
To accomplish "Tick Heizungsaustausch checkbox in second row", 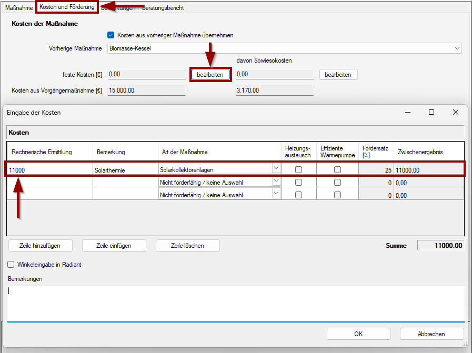I will coord(298,183).
